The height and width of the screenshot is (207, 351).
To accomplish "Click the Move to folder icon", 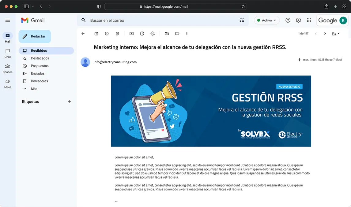I will point(167,34).
